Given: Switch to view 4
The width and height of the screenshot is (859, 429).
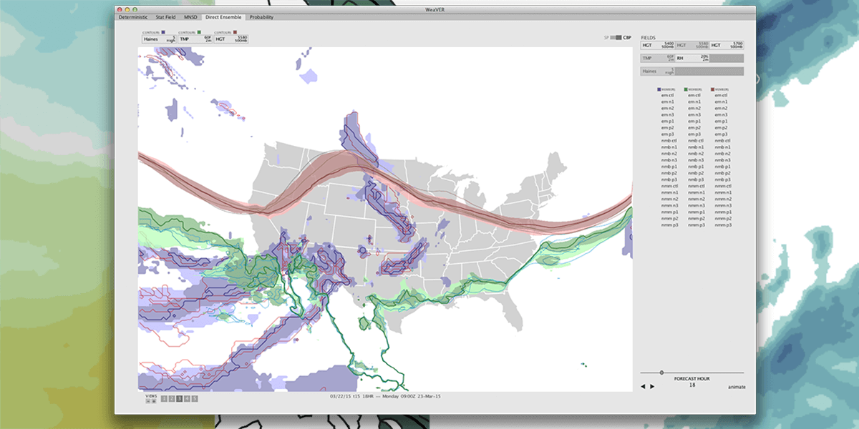Looking at the screenshot, I should tap(187, 398).
